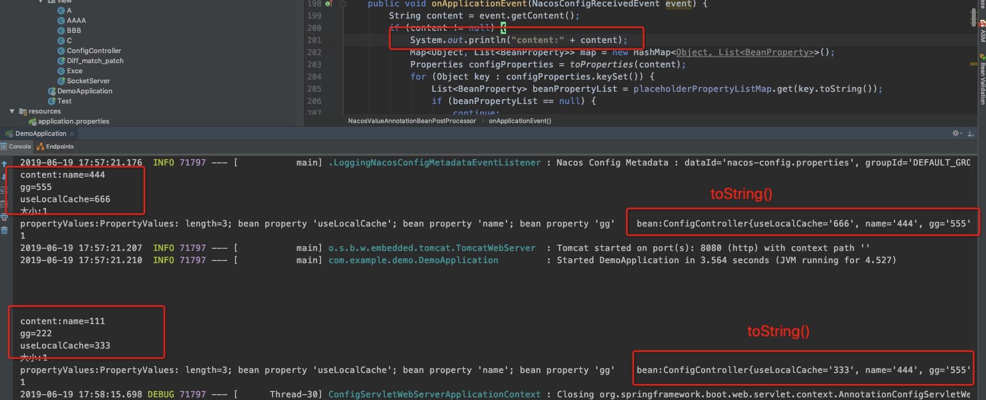
Task: Select the DemoApplication class in tree
Action: coord(85,91)
